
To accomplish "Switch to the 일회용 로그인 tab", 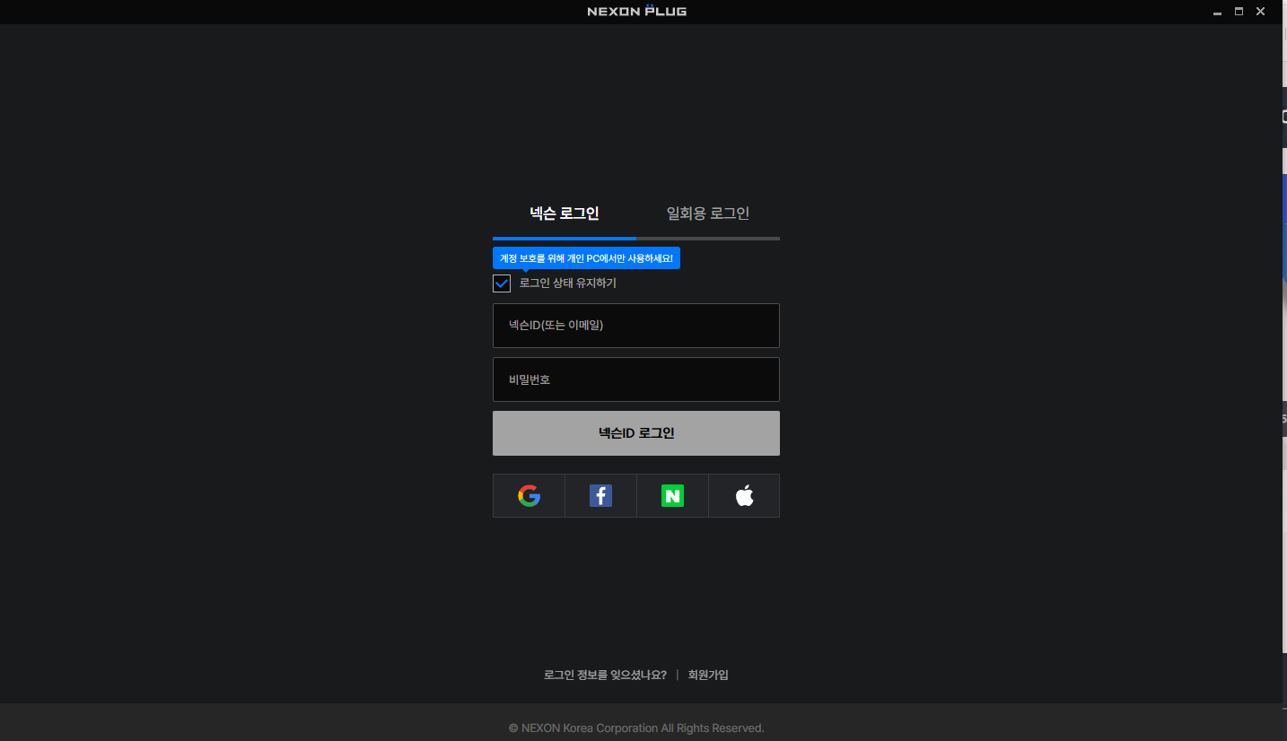I will coord(708,214).
